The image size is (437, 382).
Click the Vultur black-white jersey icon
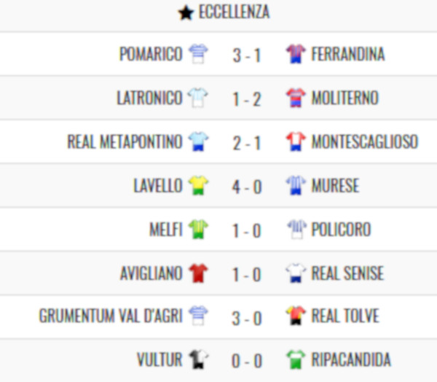coord(198,359)
